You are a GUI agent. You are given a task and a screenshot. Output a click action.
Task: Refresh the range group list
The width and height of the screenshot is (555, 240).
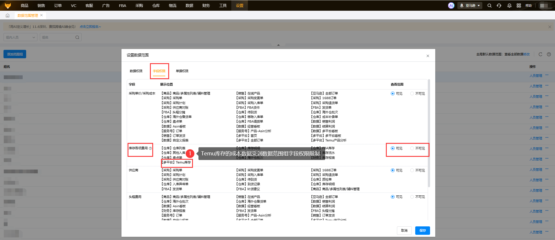point(540,54)
